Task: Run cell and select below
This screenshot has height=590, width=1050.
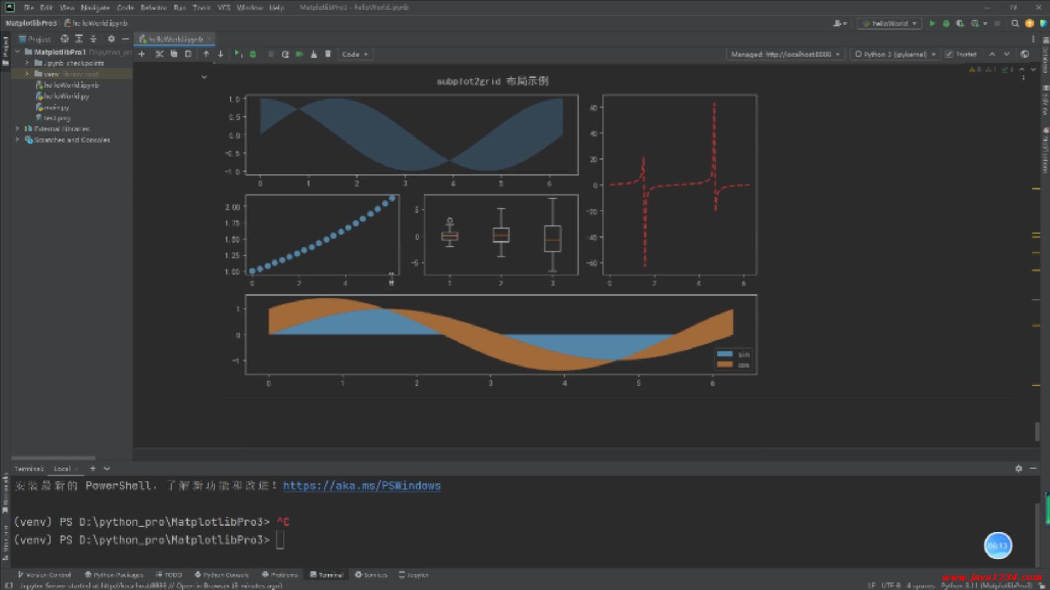Action: click(238, 54)
